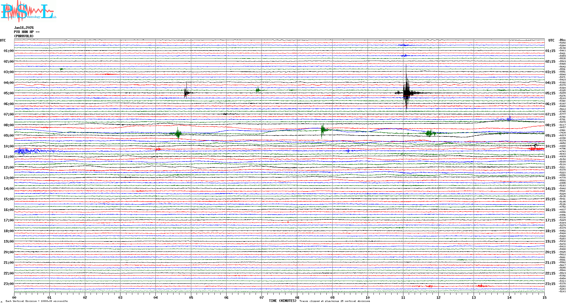Click the 08 minute tick label on bottom axis
The width and height of the screenshot is (567, 305).
[297, 297]
